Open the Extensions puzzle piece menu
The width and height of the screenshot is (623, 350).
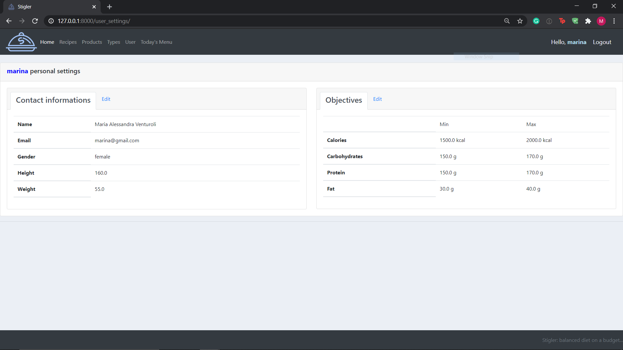pos(588,21)
